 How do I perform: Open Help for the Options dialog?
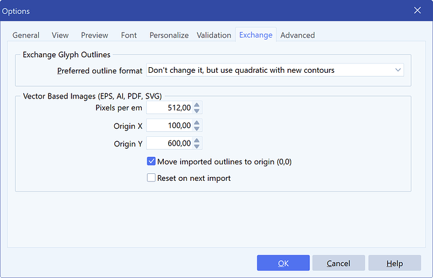[395, 263]
